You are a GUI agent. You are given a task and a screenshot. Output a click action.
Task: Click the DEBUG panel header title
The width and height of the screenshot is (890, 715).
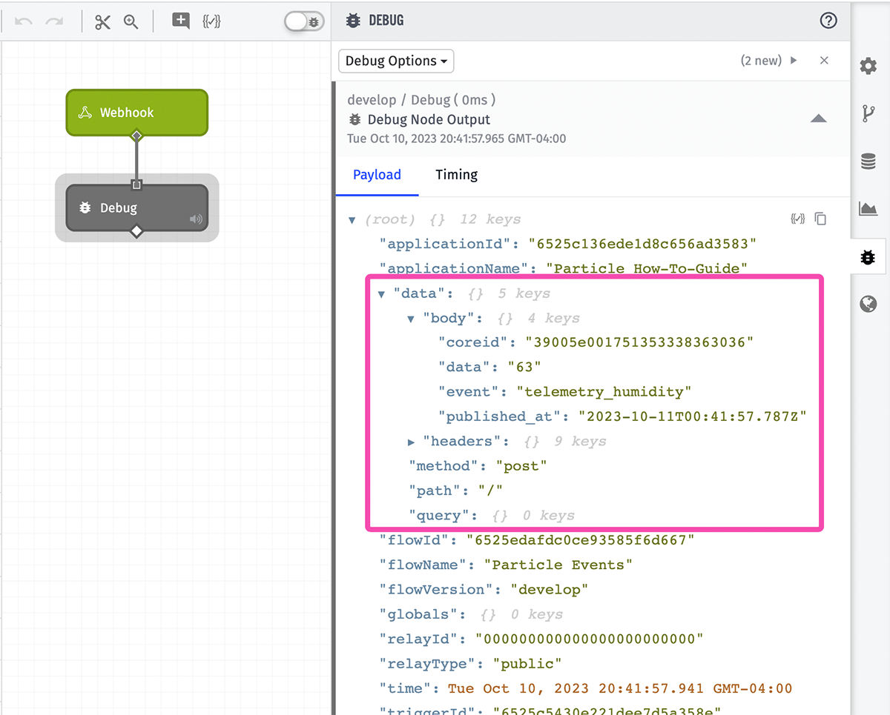tap(386, 21)
